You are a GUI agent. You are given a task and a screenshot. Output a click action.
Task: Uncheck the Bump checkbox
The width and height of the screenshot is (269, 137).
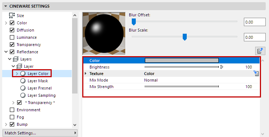(x=12, y=124)
